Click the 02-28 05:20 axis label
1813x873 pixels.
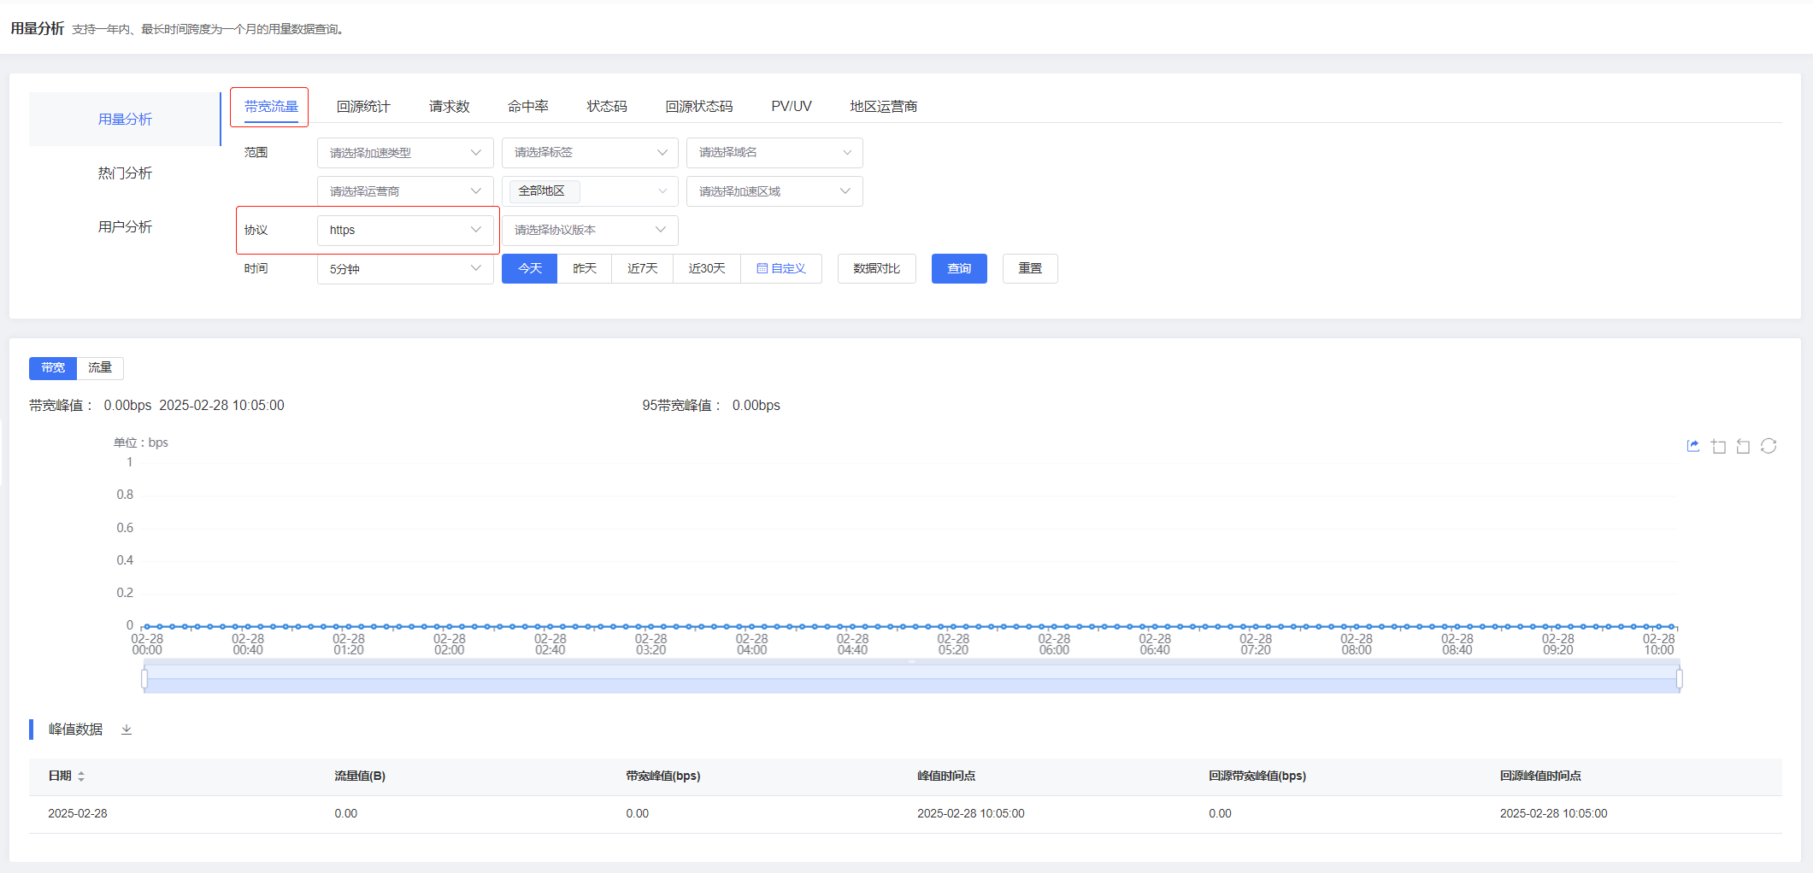953,645
